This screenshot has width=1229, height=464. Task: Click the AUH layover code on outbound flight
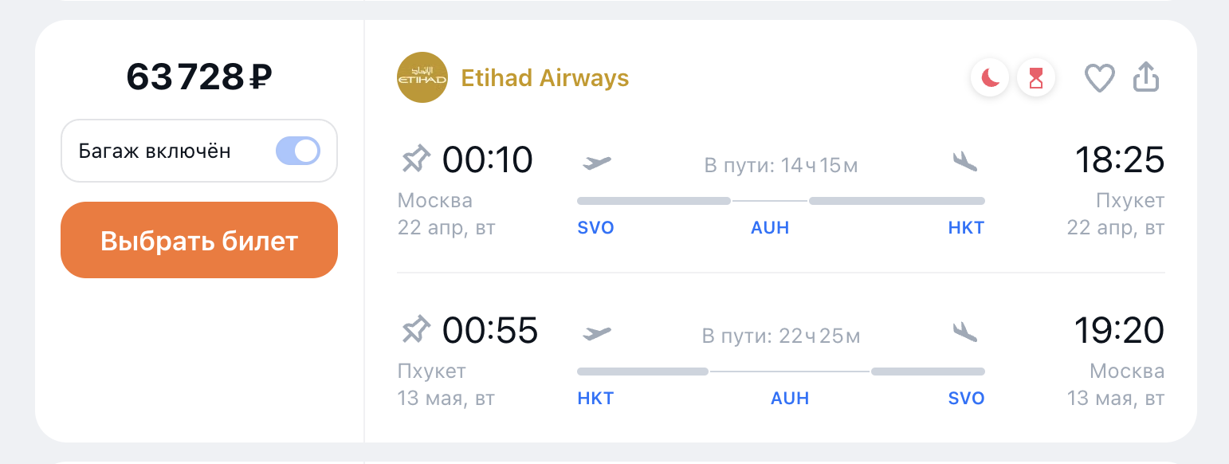click(x=770, y=228)
